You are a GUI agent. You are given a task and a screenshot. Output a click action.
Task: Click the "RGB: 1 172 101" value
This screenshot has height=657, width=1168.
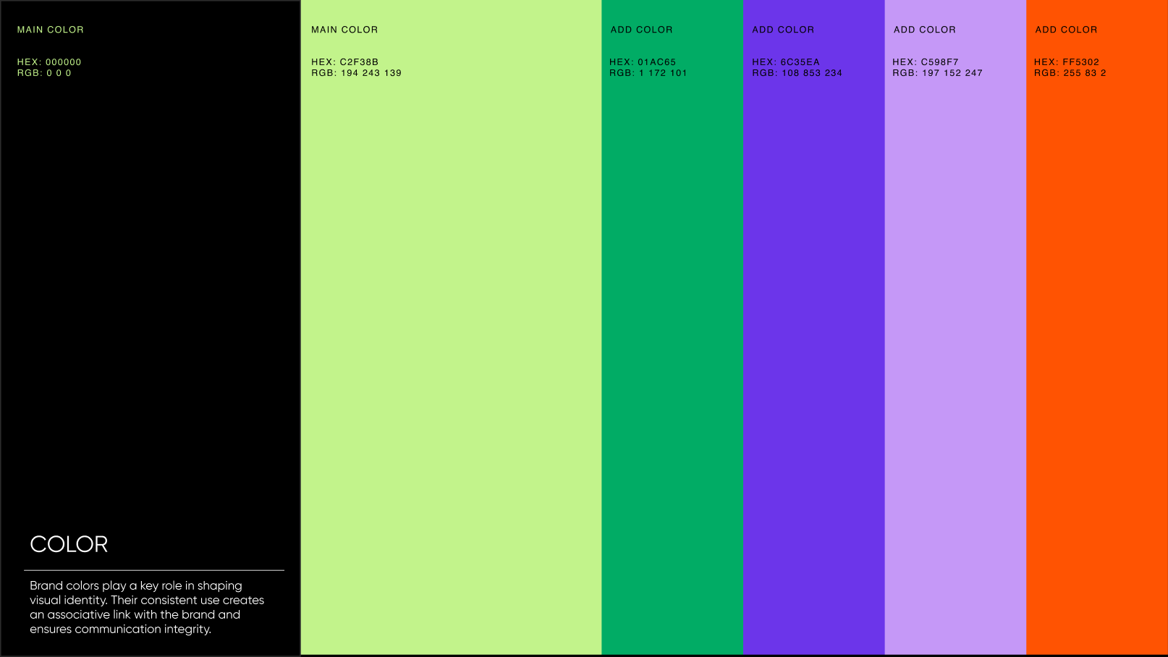tap(648, 73)
